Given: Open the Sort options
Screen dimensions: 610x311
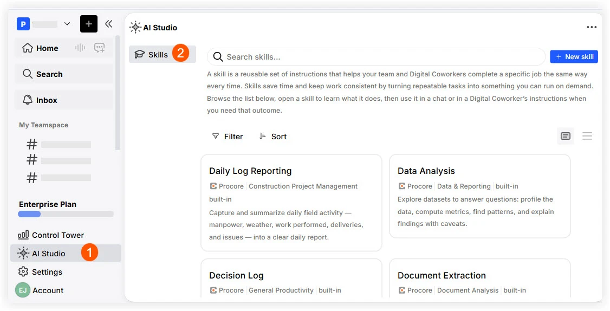Looking at the screenshot, I should click(x=272, y=137).
